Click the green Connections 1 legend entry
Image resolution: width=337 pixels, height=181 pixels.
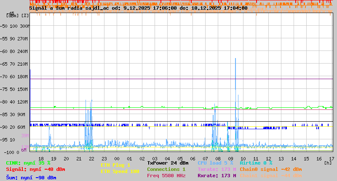[166, 169]
